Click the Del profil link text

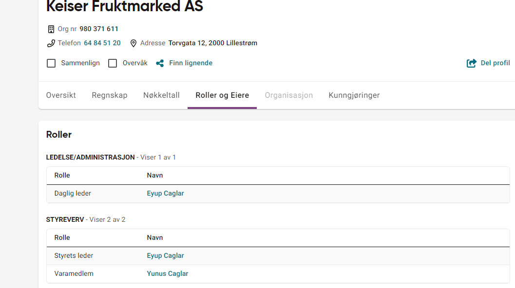pyautogui.click(x=496, y=63)
